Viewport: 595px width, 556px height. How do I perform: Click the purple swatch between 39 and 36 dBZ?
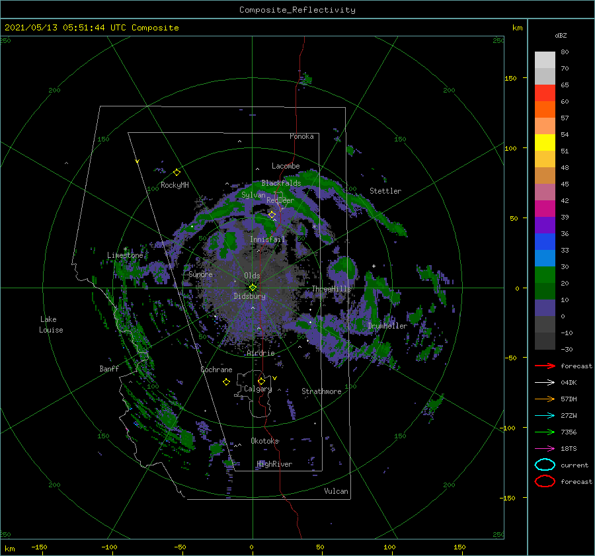click(x=545, y=225)
